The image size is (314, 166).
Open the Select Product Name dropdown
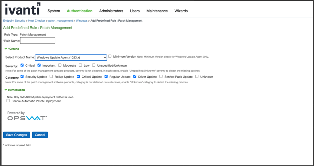pyautogui.click(x=71, y=57)
